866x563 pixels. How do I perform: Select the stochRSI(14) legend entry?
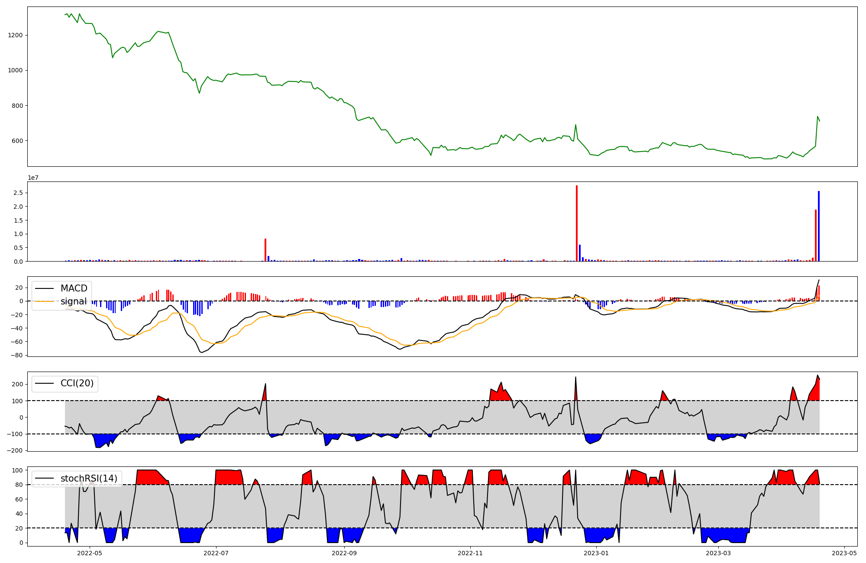click(x=89, y=479)
